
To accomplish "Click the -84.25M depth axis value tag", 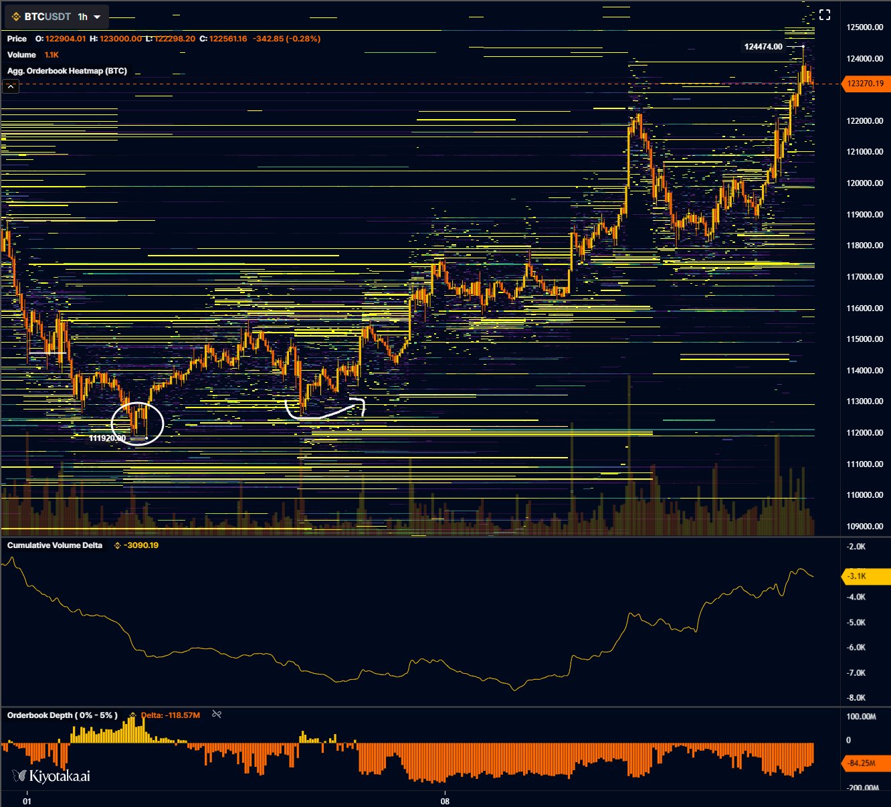I will [866, 763].
